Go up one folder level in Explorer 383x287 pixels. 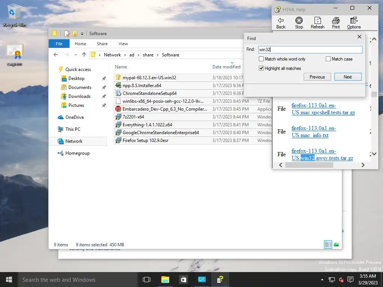[84, 55]
